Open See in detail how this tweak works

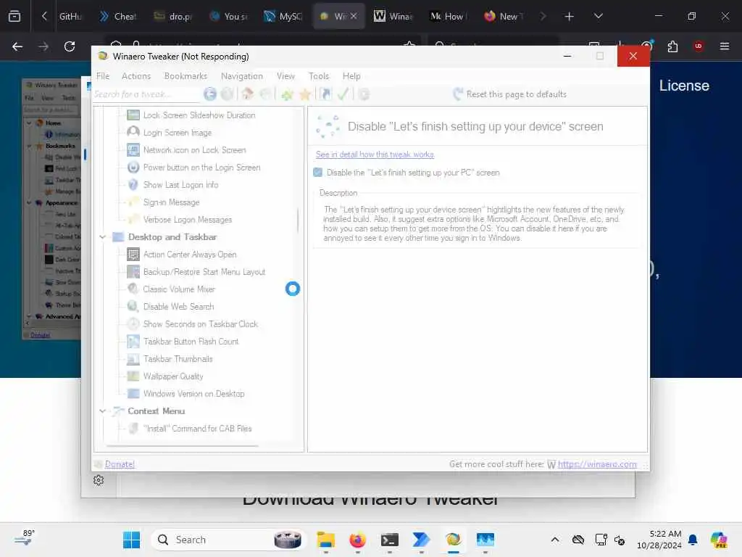click(x=375, y=154)
